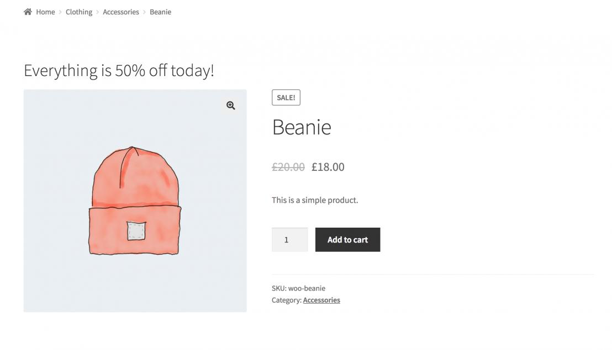Click the 'SKU: woo-beanie' text
612x350 pixels.
click(298, 288)
